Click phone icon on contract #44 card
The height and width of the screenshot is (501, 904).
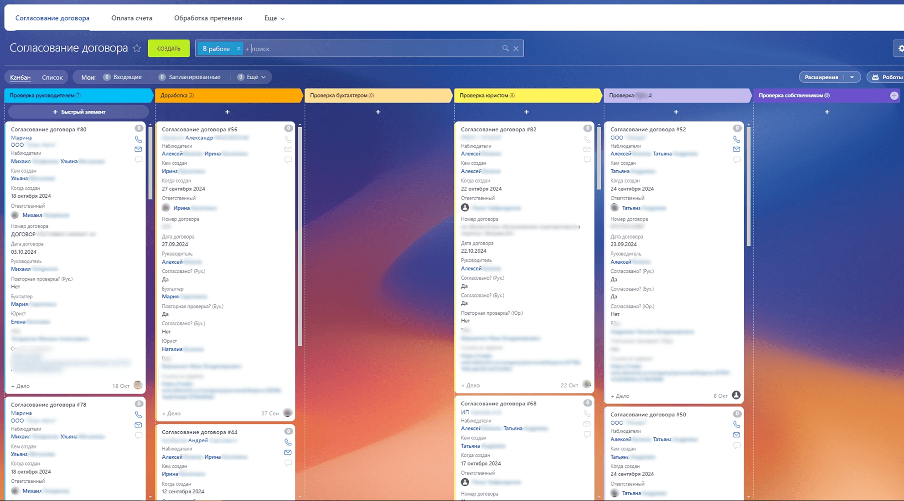point(288,442)
